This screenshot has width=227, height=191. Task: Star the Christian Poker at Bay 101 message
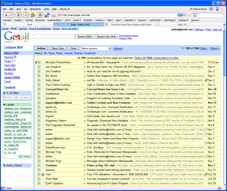tap(43, 166)
